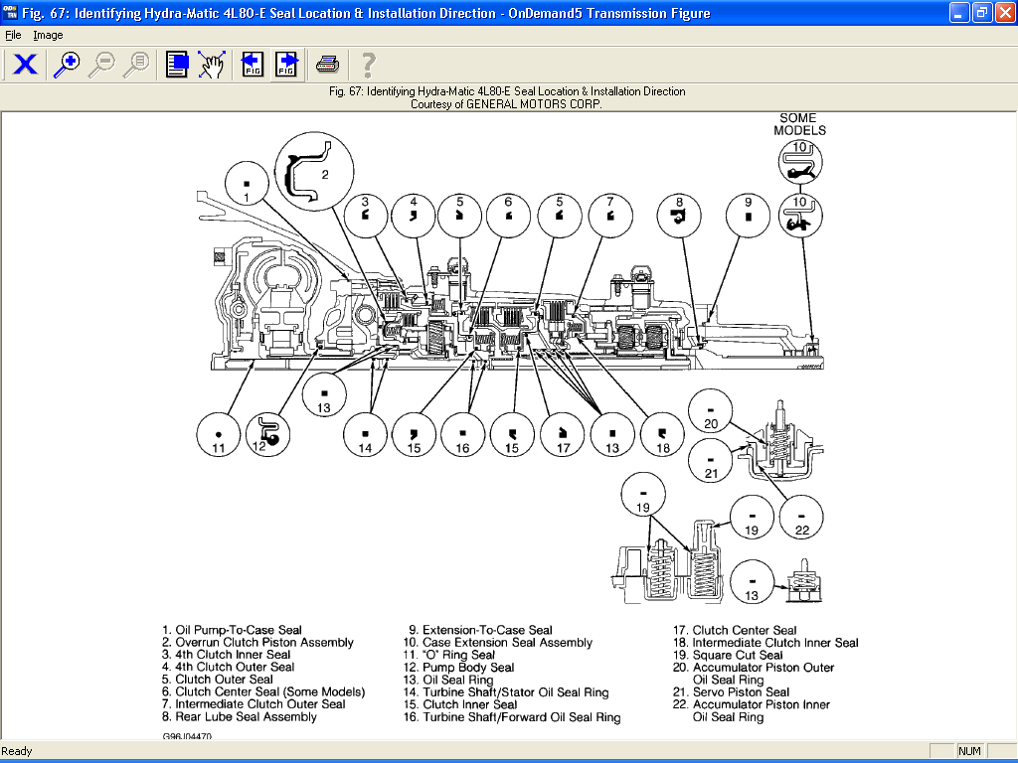This screenshot has width=1018, height=763.
Task: Click legend entry '13. Oil Seal Ring'
Action: coord(448,680)
